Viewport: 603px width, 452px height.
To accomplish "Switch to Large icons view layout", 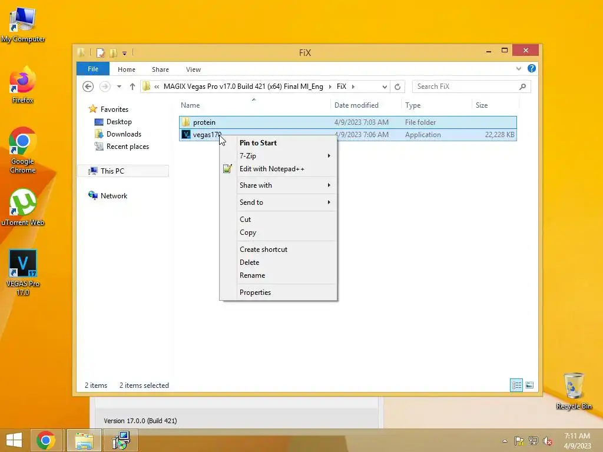I will coord(529,385).
